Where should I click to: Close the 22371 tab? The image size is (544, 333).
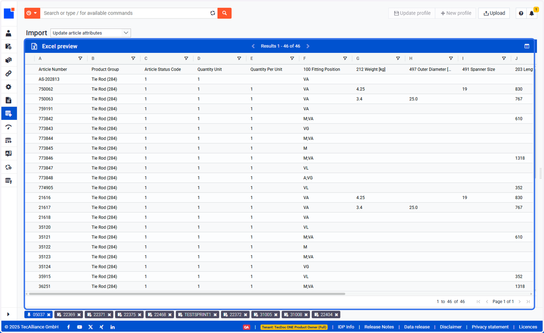(x=110, y=315)
